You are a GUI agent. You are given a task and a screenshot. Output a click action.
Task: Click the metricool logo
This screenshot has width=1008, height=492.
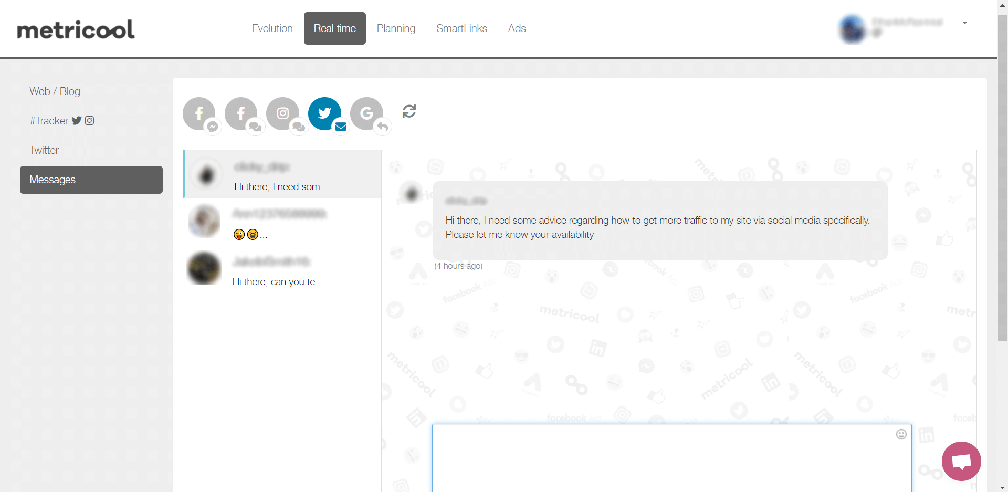click(x=76, y=29)
